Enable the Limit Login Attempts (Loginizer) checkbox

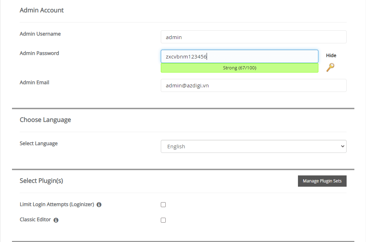(163, 204)
